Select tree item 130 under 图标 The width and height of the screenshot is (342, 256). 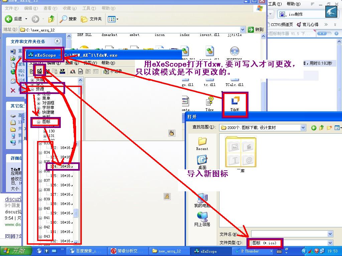tap(52, 131)
